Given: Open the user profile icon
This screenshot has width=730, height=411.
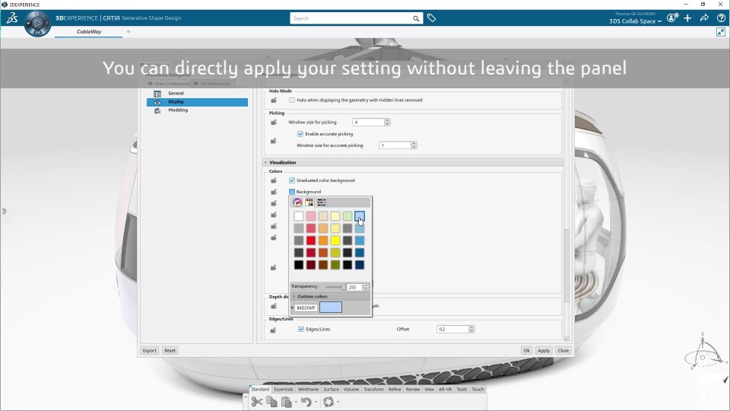Looking at the screenshot, I should click(671, 18).
